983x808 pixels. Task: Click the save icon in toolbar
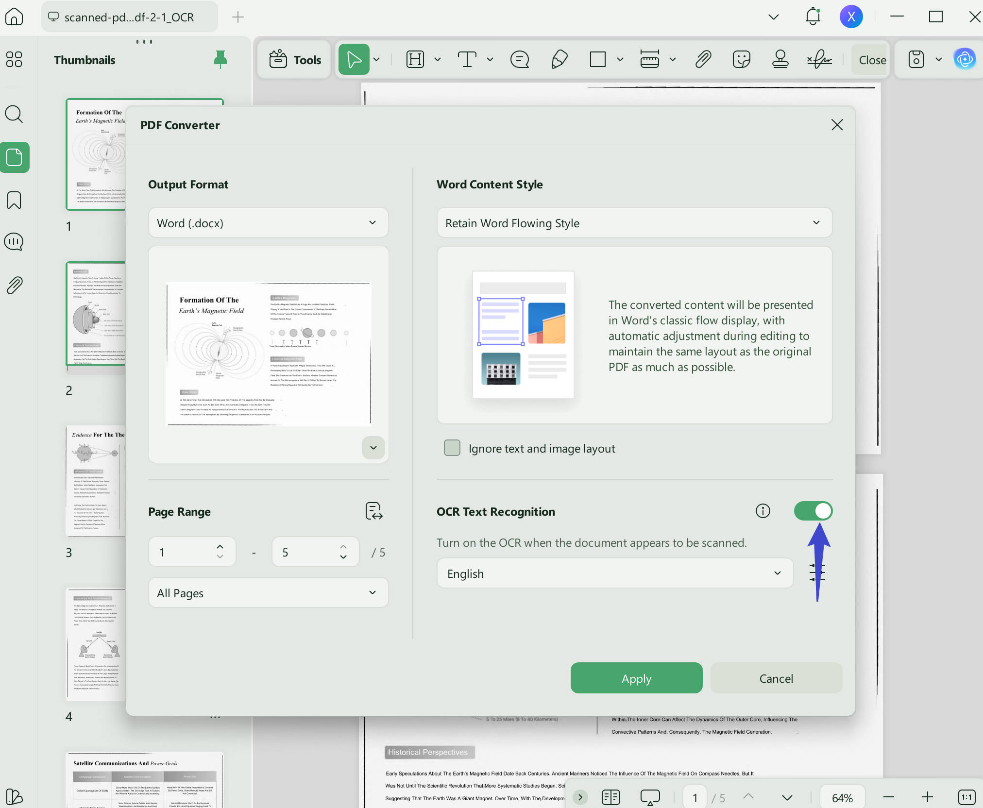pos(916,60)
